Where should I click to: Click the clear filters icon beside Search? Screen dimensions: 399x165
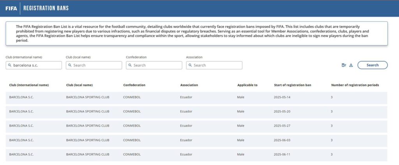[x=344, y=65]
